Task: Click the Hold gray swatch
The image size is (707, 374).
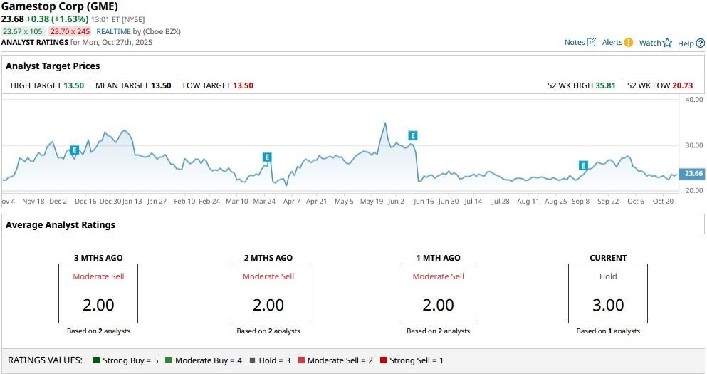Action: pos(253,360)
